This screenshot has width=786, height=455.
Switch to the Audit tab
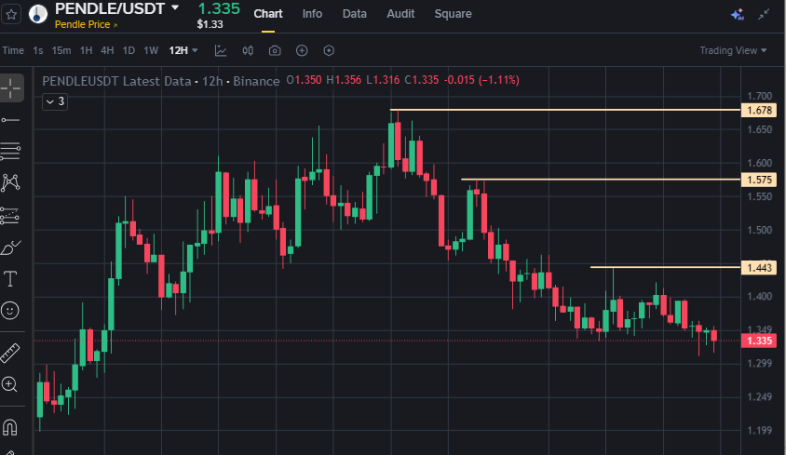400,14
